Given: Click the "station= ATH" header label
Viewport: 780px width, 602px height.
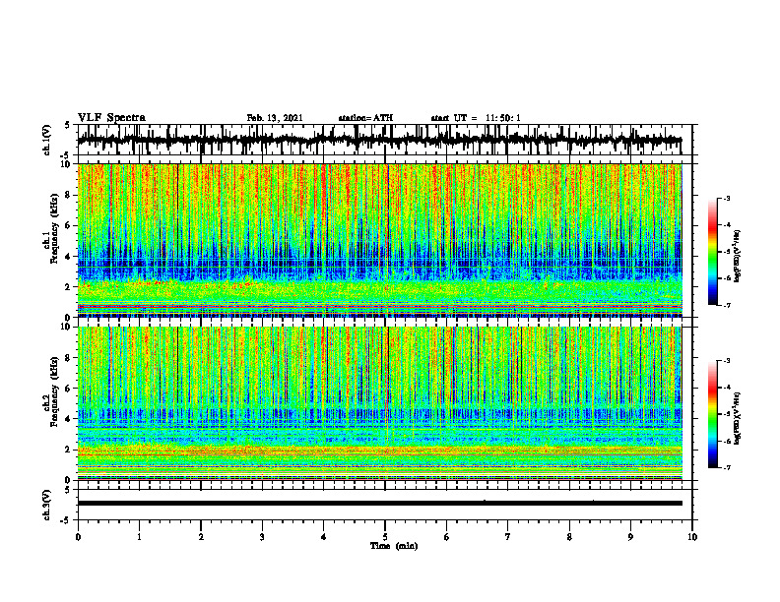Looking at the screenshot, I should pyautogui.click(x=365, y=118).
